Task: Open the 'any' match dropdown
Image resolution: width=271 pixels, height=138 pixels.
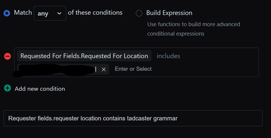Action: (50, 13)
